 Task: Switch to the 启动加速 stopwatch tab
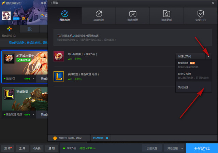click(x=99, y=16)
